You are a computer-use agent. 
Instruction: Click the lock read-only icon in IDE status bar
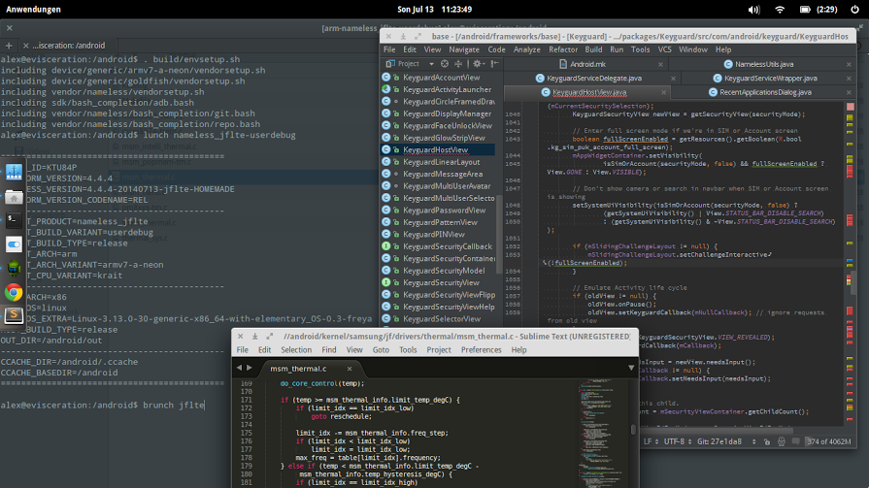(x=767, y=442)
